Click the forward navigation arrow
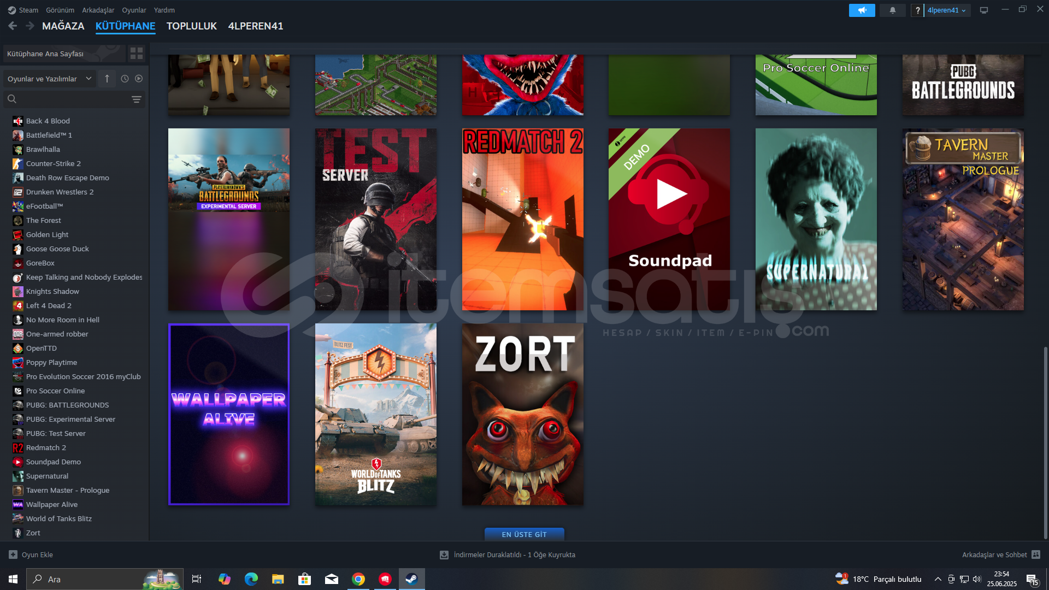The height and width of the screenshot is (590, 1049). tap(30, 26)
